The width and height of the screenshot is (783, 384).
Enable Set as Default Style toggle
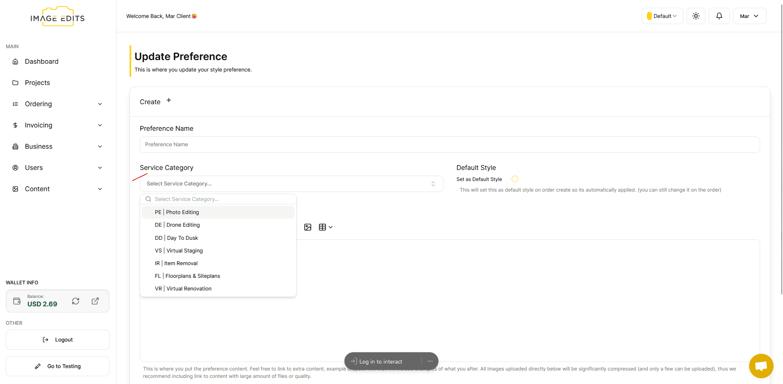point(515,179)
